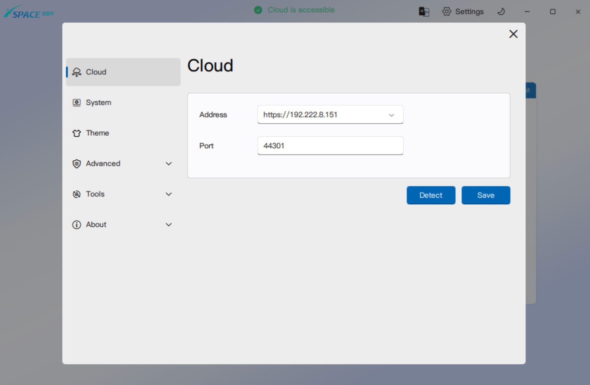Click the About info icon
The height and width of the screenshot is (385, 590).
[x=77, y=225]
